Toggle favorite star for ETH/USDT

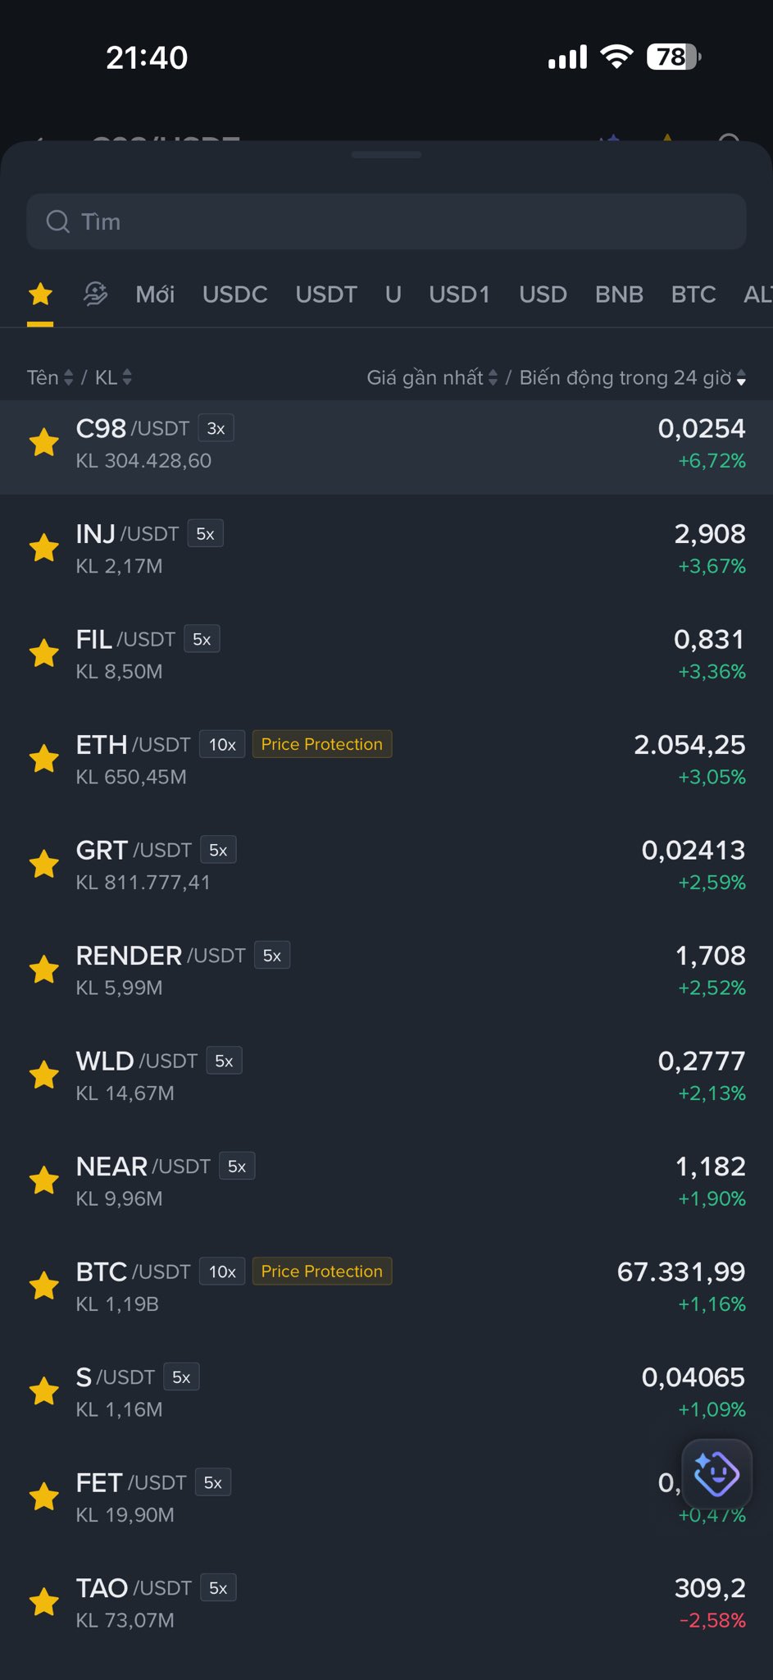(x=44, y=759)
